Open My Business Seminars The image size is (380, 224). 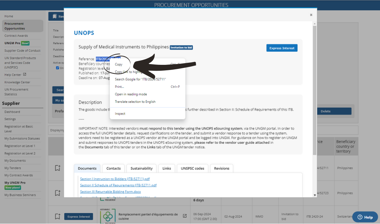point(20,195)
